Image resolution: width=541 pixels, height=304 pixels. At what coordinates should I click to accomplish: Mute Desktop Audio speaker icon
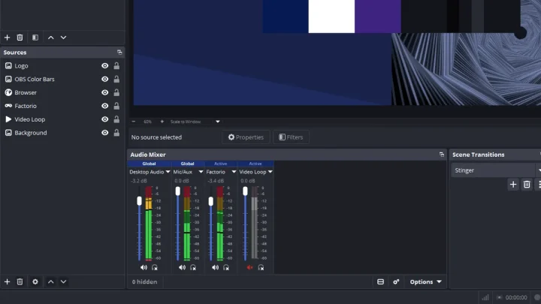pos(144,267)
